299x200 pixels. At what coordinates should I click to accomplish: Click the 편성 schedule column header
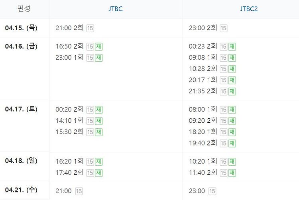[x=24, y=9]
